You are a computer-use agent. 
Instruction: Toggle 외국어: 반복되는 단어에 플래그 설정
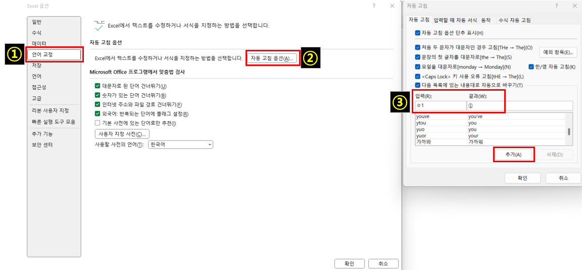click(x=98, y=113)
